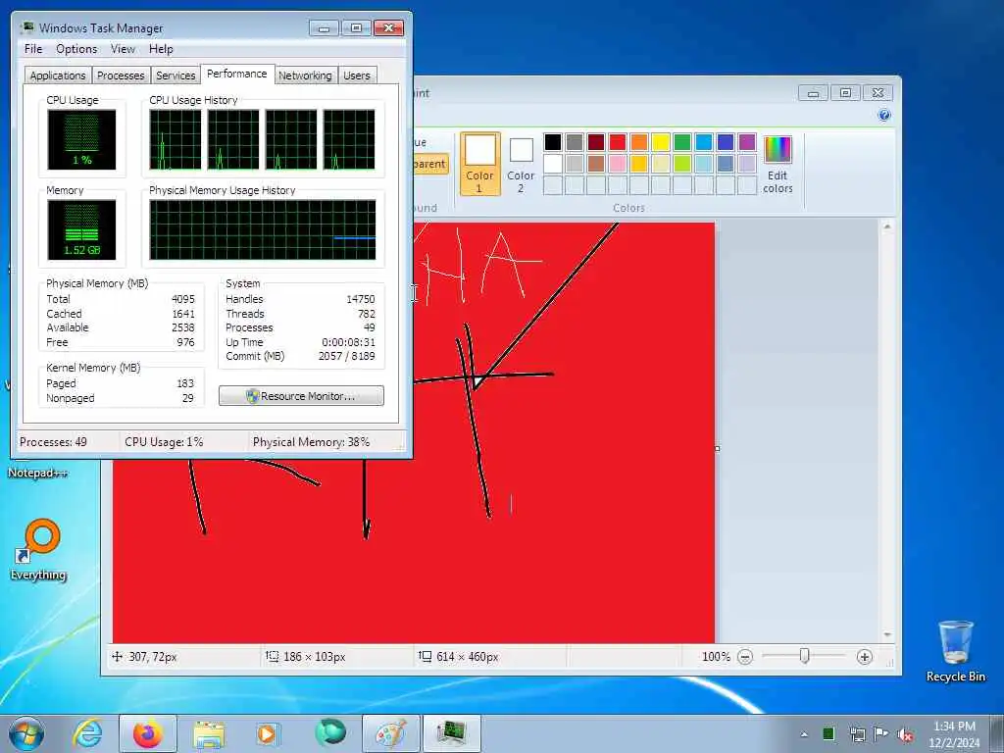1004x753 pixels.
Task: Open the Options menu in Task Manager
Action: click(x=76, y=49)
